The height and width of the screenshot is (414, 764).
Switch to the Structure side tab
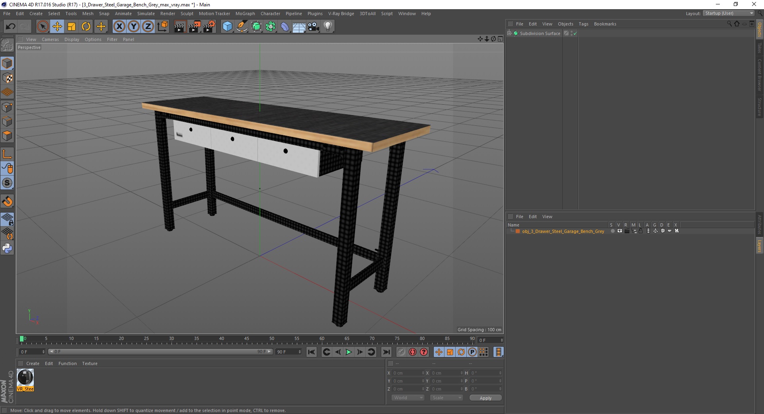(x=760, y=107)
